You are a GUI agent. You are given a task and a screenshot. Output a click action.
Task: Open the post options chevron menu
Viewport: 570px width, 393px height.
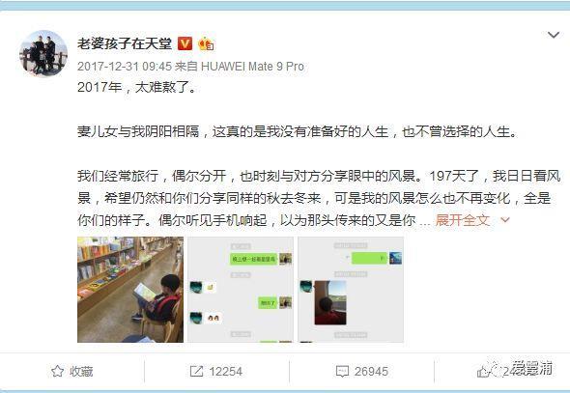click(x=554, y=35)
